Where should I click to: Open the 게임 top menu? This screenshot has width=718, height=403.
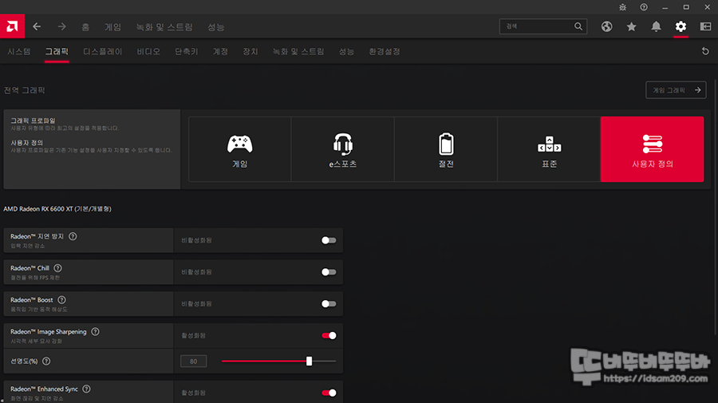pyautogui.click(x=112, y=27)
